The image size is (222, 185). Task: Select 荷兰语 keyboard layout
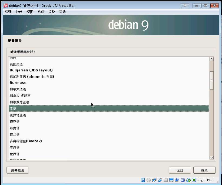point(108,135)
